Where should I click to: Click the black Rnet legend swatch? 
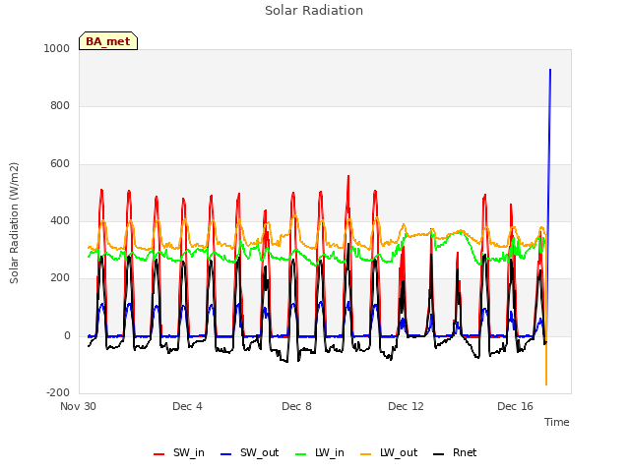pos(439,454)
